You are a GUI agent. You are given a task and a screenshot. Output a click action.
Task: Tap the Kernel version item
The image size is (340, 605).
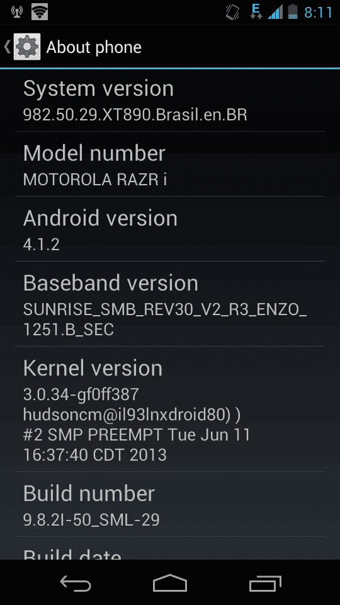(170, 409)
